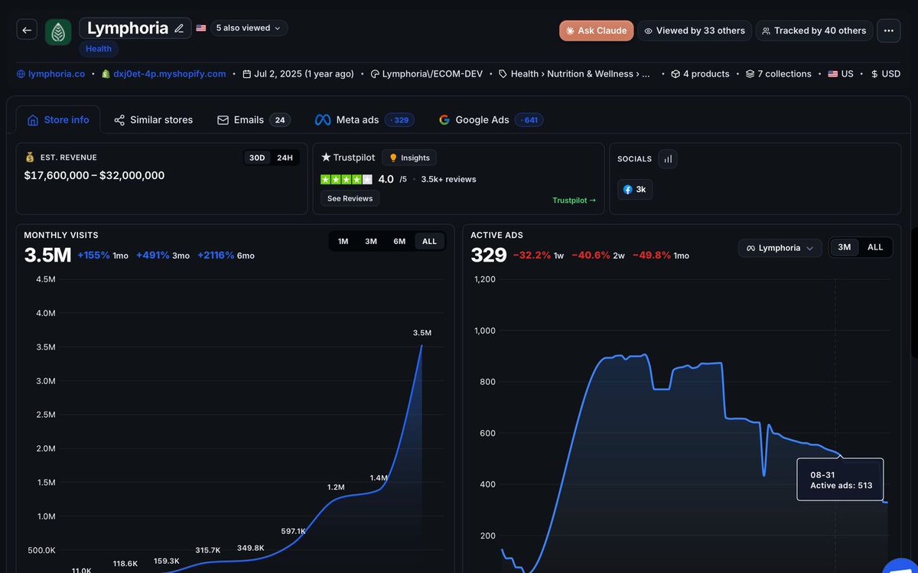Click the 1.2M data label on visits chart
The width and height of the screenshot is (918, 573).
[336, 487]
